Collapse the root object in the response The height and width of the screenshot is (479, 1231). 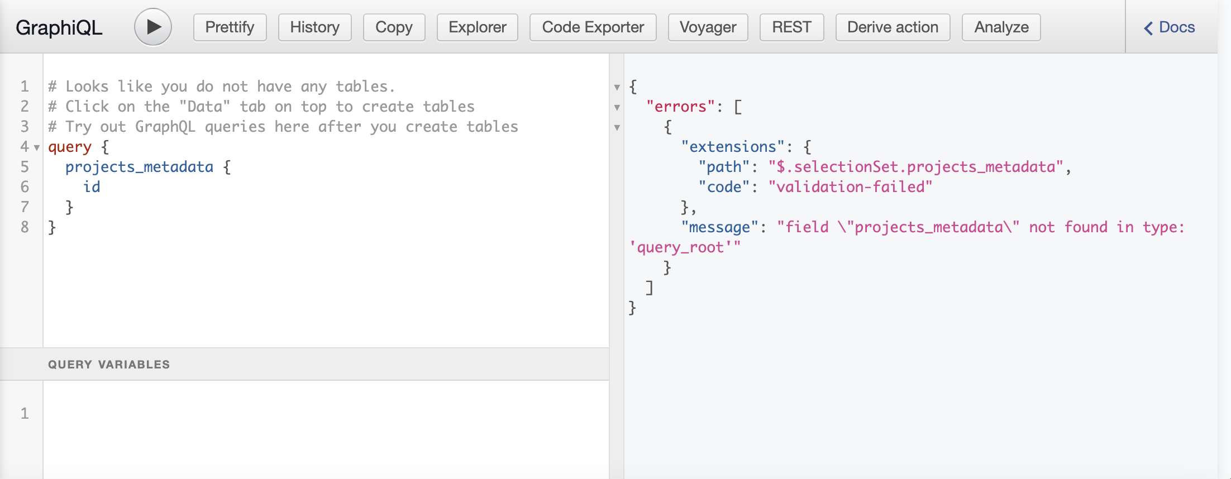[x=617, y=87]
